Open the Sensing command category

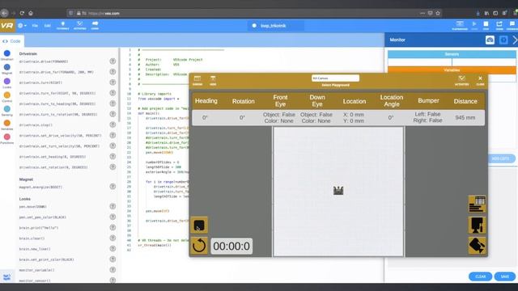(x=7, y=111)
